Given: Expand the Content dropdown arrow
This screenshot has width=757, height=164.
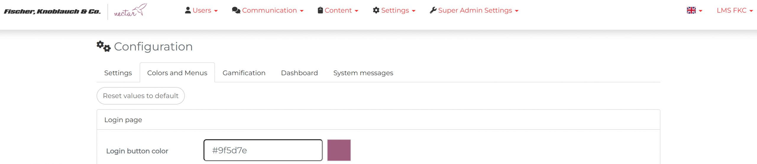Looking at the screenshot, I should tap(356, 11).
